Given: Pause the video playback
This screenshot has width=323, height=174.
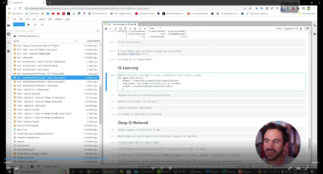Looking at the screenshot, I should click(161, 168).
